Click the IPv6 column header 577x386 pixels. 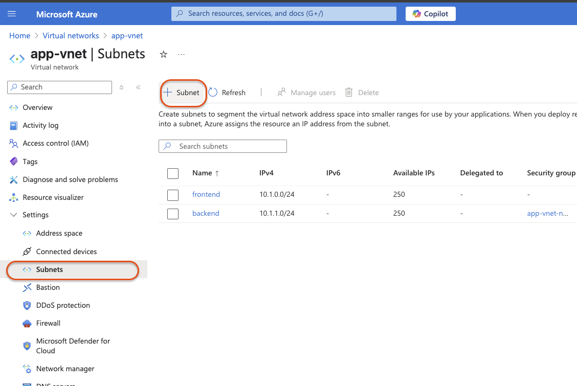coord(333,173)
